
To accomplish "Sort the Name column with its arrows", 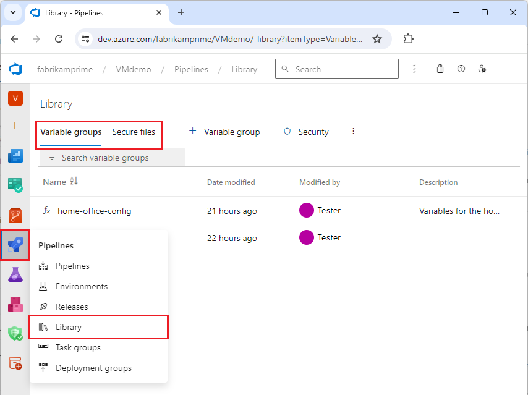I will [x=73, y=182].
